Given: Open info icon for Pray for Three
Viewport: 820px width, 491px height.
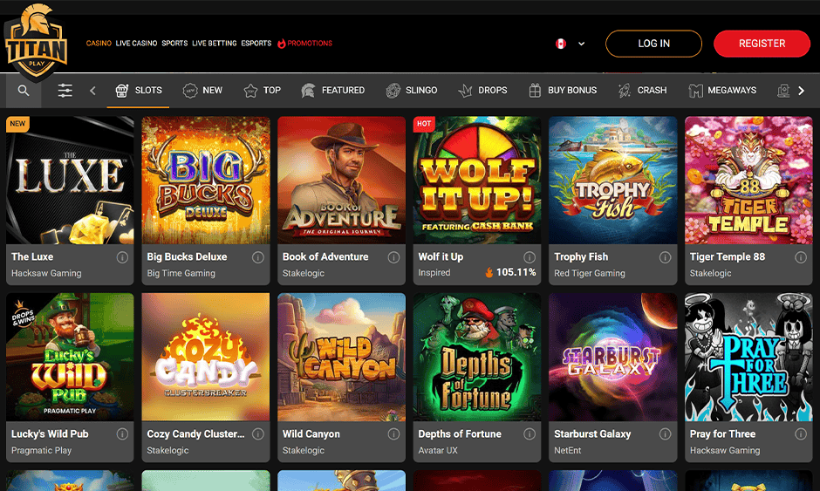Looking at the screenshot, I should click(801, 434).
